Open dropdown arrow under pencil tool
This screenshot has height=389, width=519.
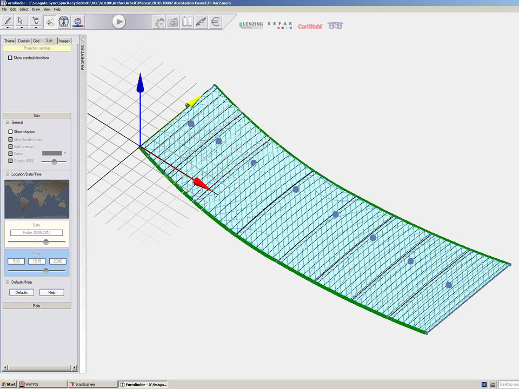click(x=8, y=28)
